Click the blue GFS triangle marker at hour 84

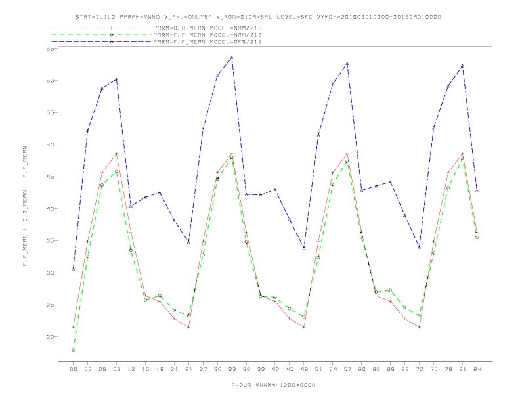click(x=477, y=190)
